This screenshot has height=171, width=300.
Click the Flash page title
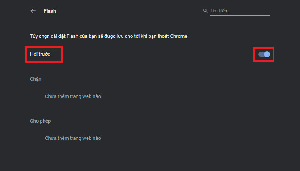tap(50, 11)
